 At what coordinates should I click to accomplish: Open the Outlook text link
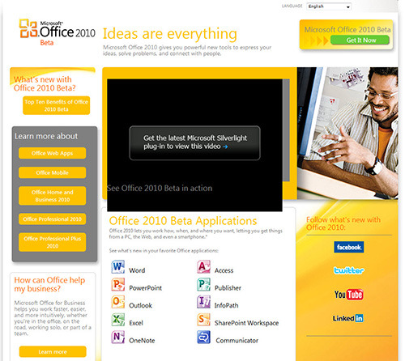(140, 305)
